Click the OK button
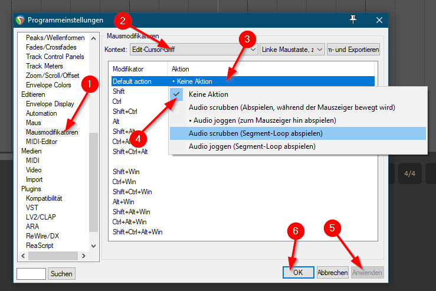This screenshot has height=291, width=436. (x=299, y=272)
